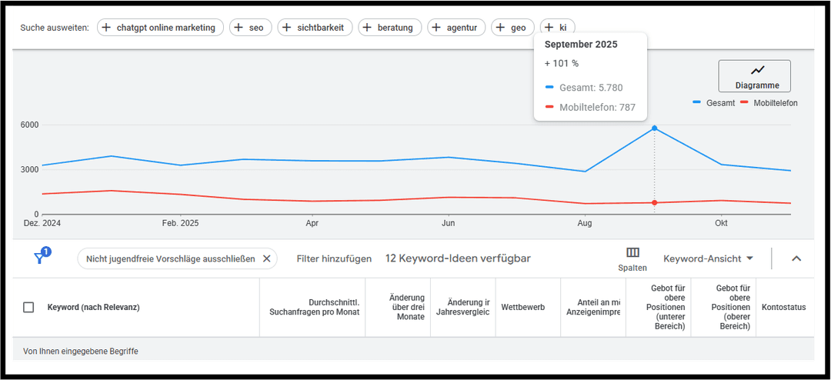Sort by Keyword (nach Relevanz) column
831x380 pixels.
pos(93,307)
